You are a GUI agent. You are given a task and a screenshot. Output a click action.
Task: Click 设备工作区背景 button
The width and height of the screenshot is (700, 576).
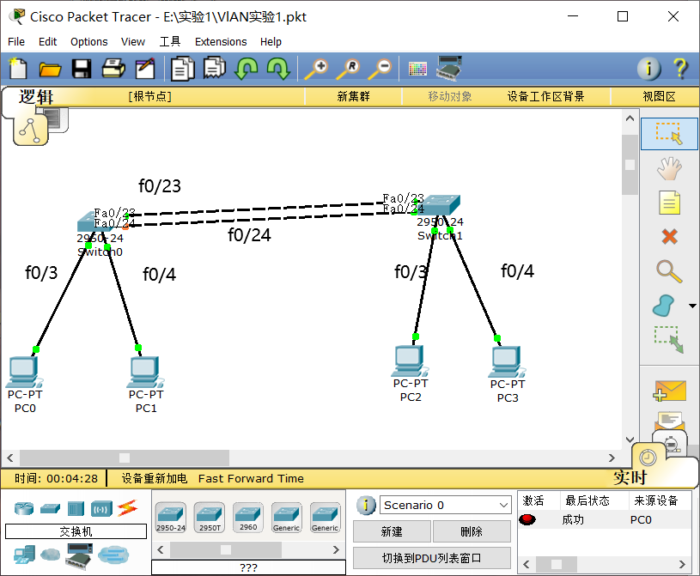pyautogui.click(x=545, y=96)
